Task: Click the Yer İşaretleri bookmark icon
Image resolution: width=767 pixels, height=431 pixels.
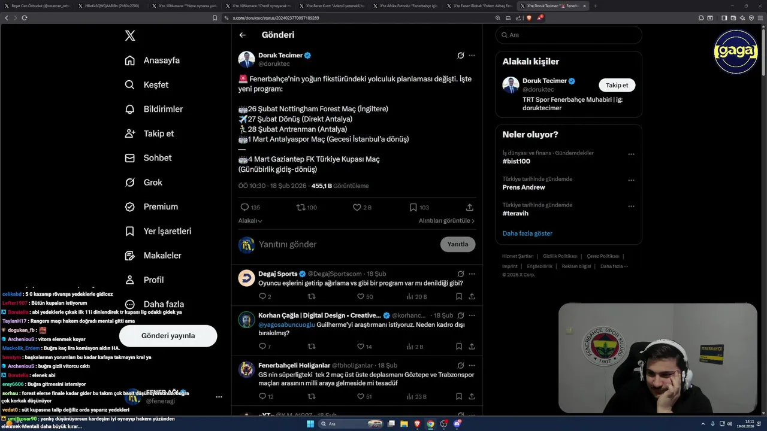Action: (x=129, y=231)
